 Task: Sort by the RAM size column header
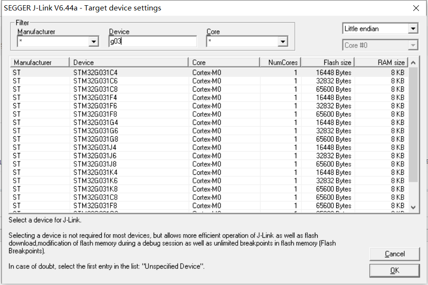381,62
